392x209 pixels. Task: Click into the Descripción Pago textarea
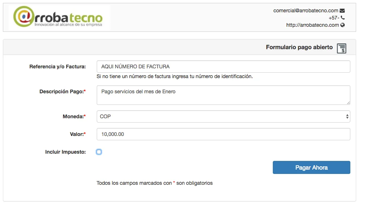pos(223,95)
